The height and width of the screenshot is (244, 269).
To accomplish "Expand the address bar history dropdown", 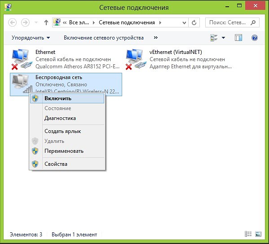I will point(184,22).
